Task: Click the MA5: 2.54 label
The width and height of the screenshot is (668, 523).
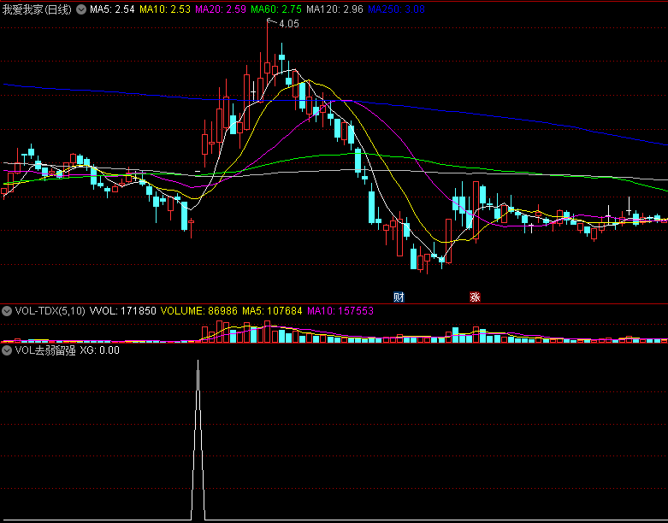Action: pos(112,9)
